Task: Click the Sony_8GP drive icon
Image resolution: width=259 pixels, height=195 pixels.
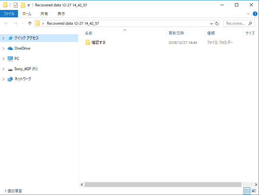Action: (10, 69)
